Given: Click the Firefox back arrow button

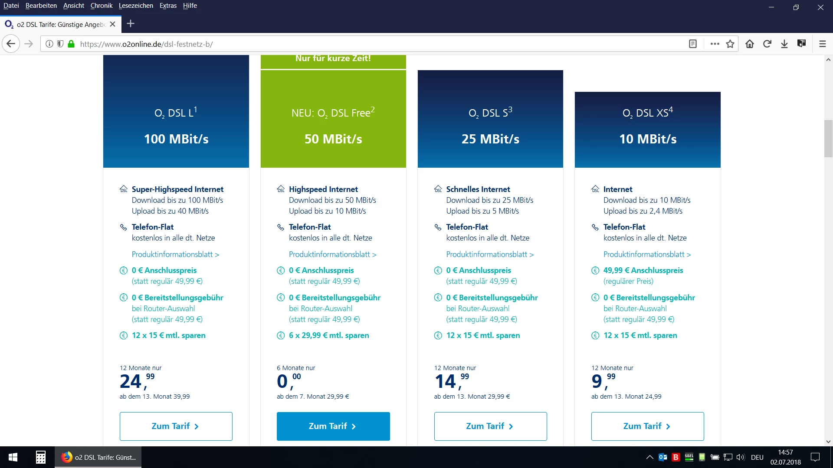Looking at the screenshot, I should (11, 44).
